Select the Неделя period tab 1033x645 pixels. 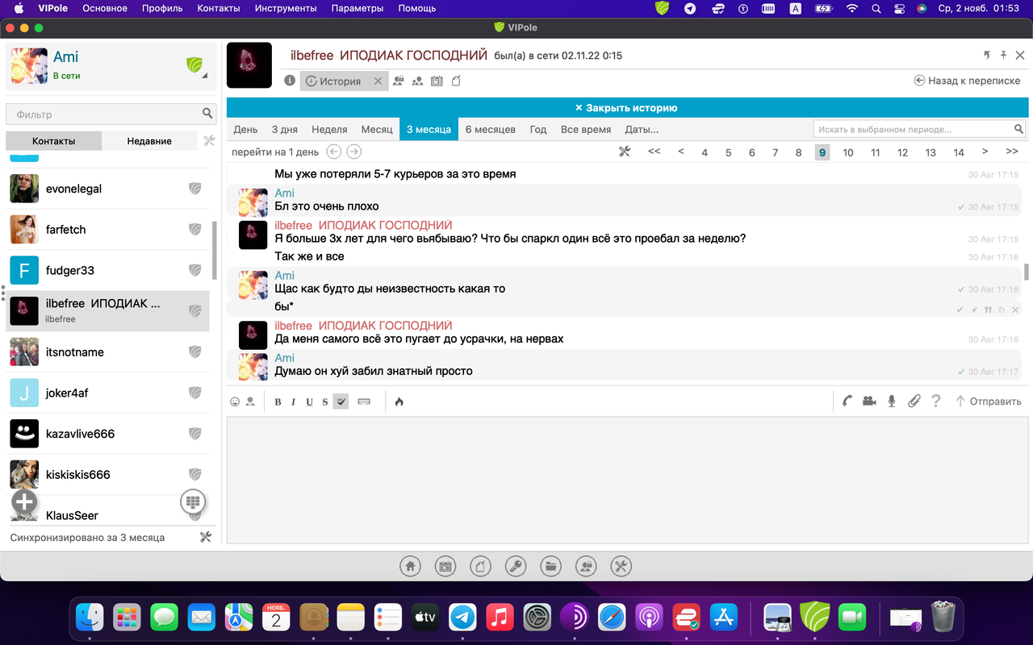[x=329, y=129]
